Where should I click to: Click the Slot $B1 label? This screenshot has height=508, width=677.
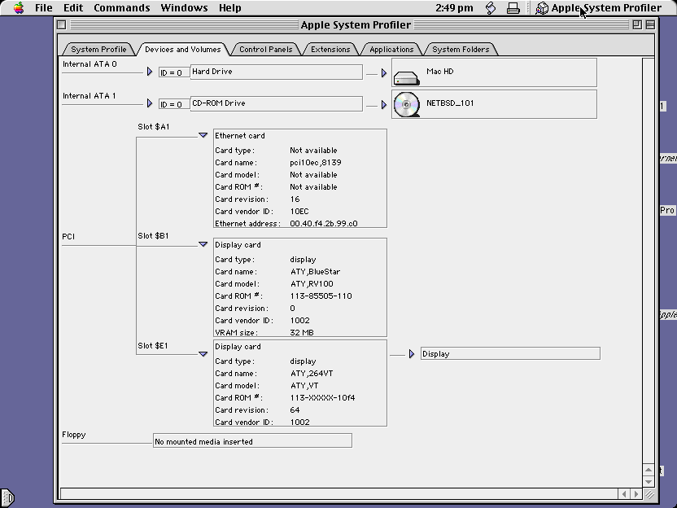tap(153, 236)
